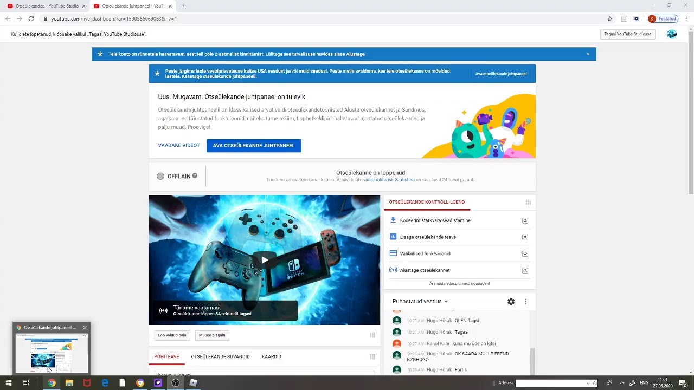Play the stream preview video

(x=265, y=260)
